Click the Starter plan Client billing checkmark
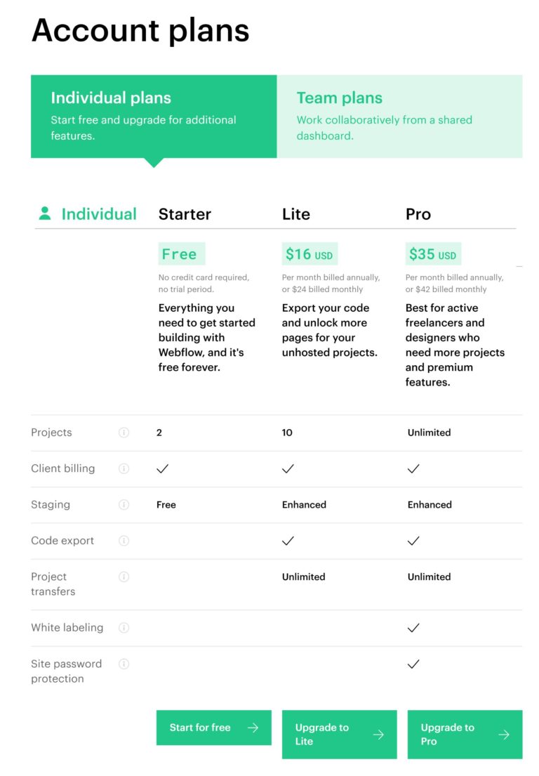This screenshot has height=776, width=539. (x=163, y=468)
